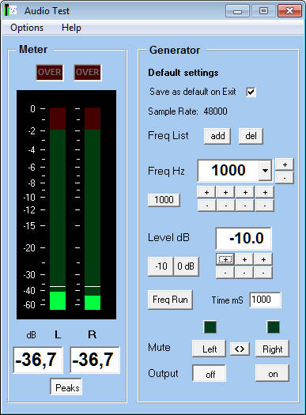Open the Options menu
This screenshot has height=415, width=306.
coord(27,28)
